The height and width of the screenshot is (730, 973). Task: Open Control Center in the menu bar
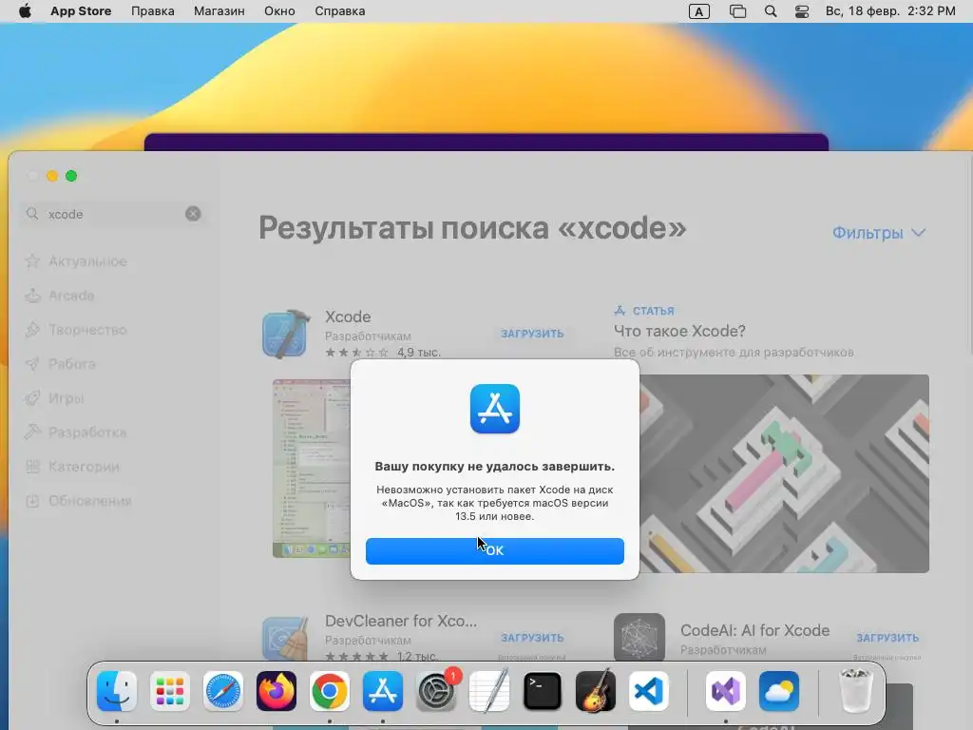[x=802, y=11]
